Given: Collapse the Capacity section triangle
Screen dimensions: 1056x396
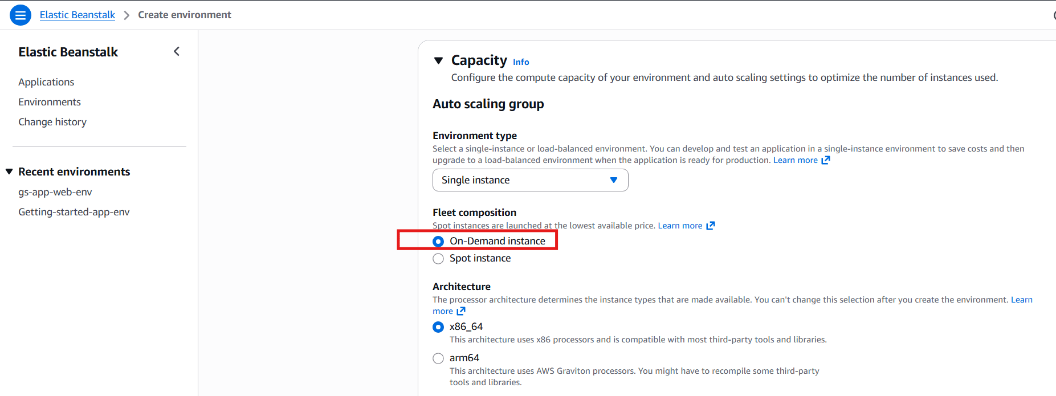Looking at the screenshot, I should coord(438,60).
